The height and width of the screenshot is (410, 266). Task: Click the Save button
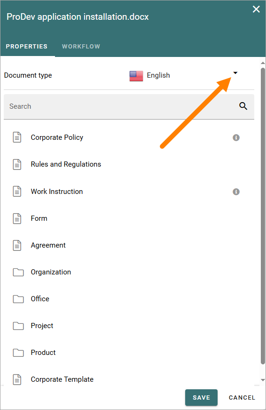tap(201, 397)
